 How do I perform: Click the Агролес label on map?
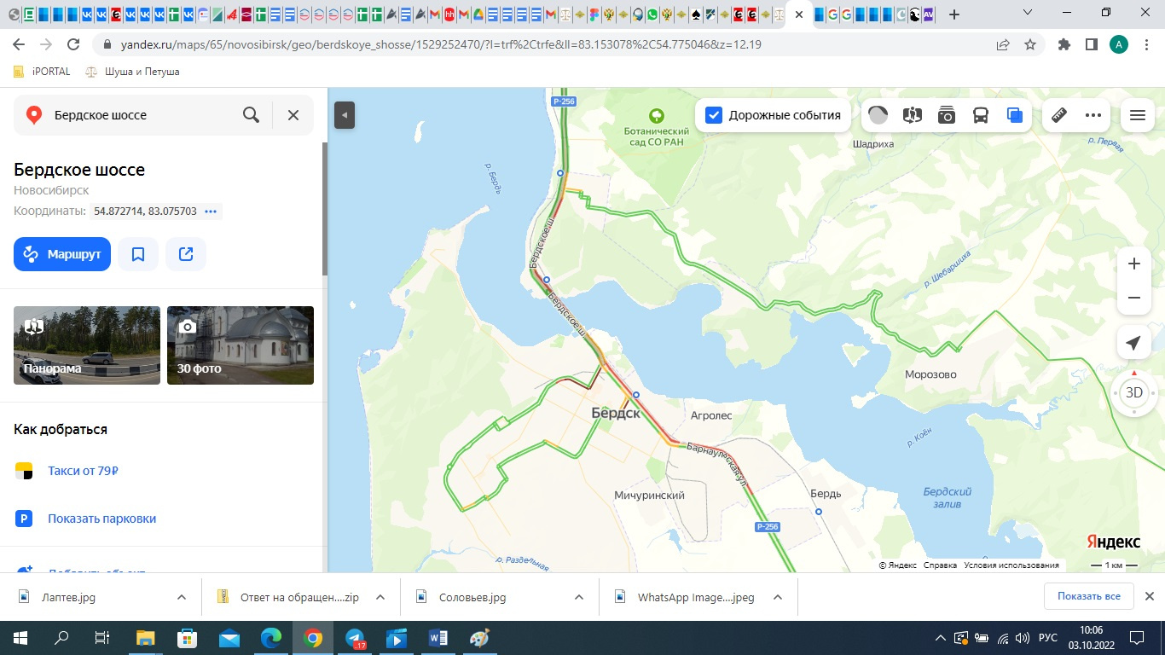click(x=710, y=416)
